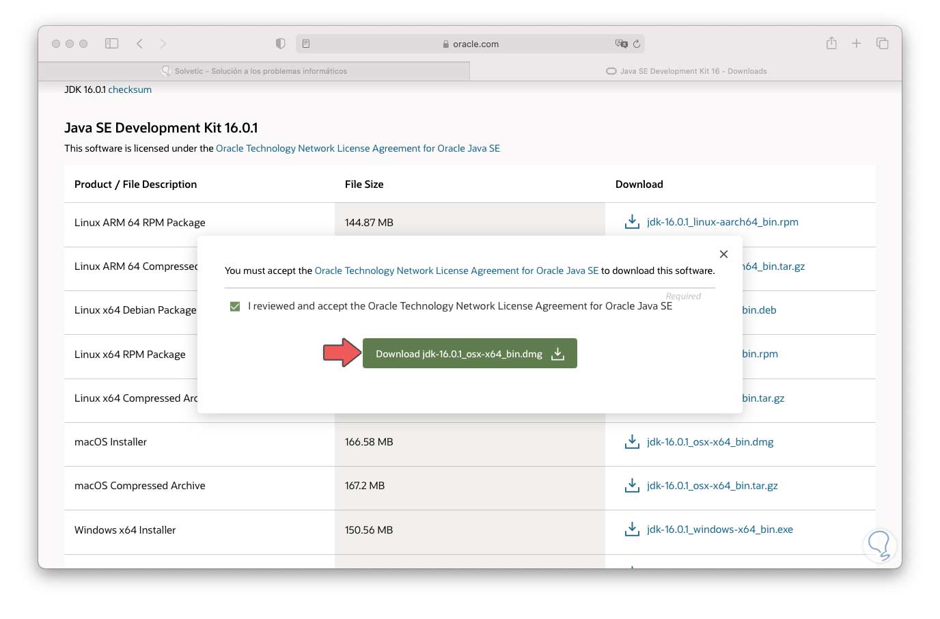Download jdk-16.0.1_windows-x64_bin.exe installer

tap(719, 529)
